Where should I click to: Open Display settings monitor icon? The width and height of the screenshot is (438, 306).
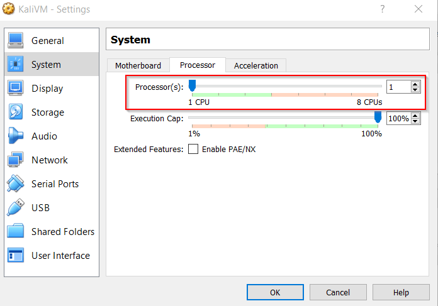[x=16, y=89]
